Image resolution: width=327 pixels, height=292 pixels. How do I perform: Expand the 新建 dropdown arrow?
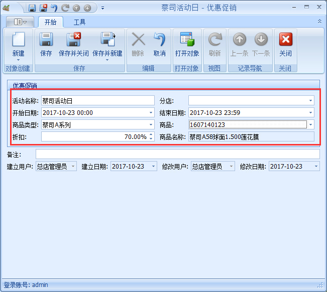tap(19, 60)
